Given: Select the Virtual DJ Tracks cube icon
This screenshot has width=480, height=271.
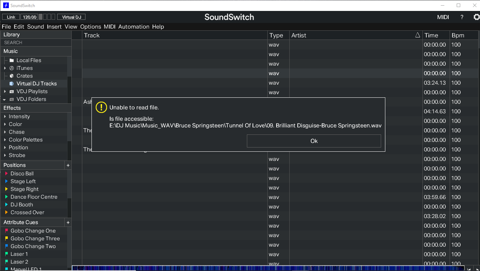Looking at the screenshot, I should (x=12, y=84).
